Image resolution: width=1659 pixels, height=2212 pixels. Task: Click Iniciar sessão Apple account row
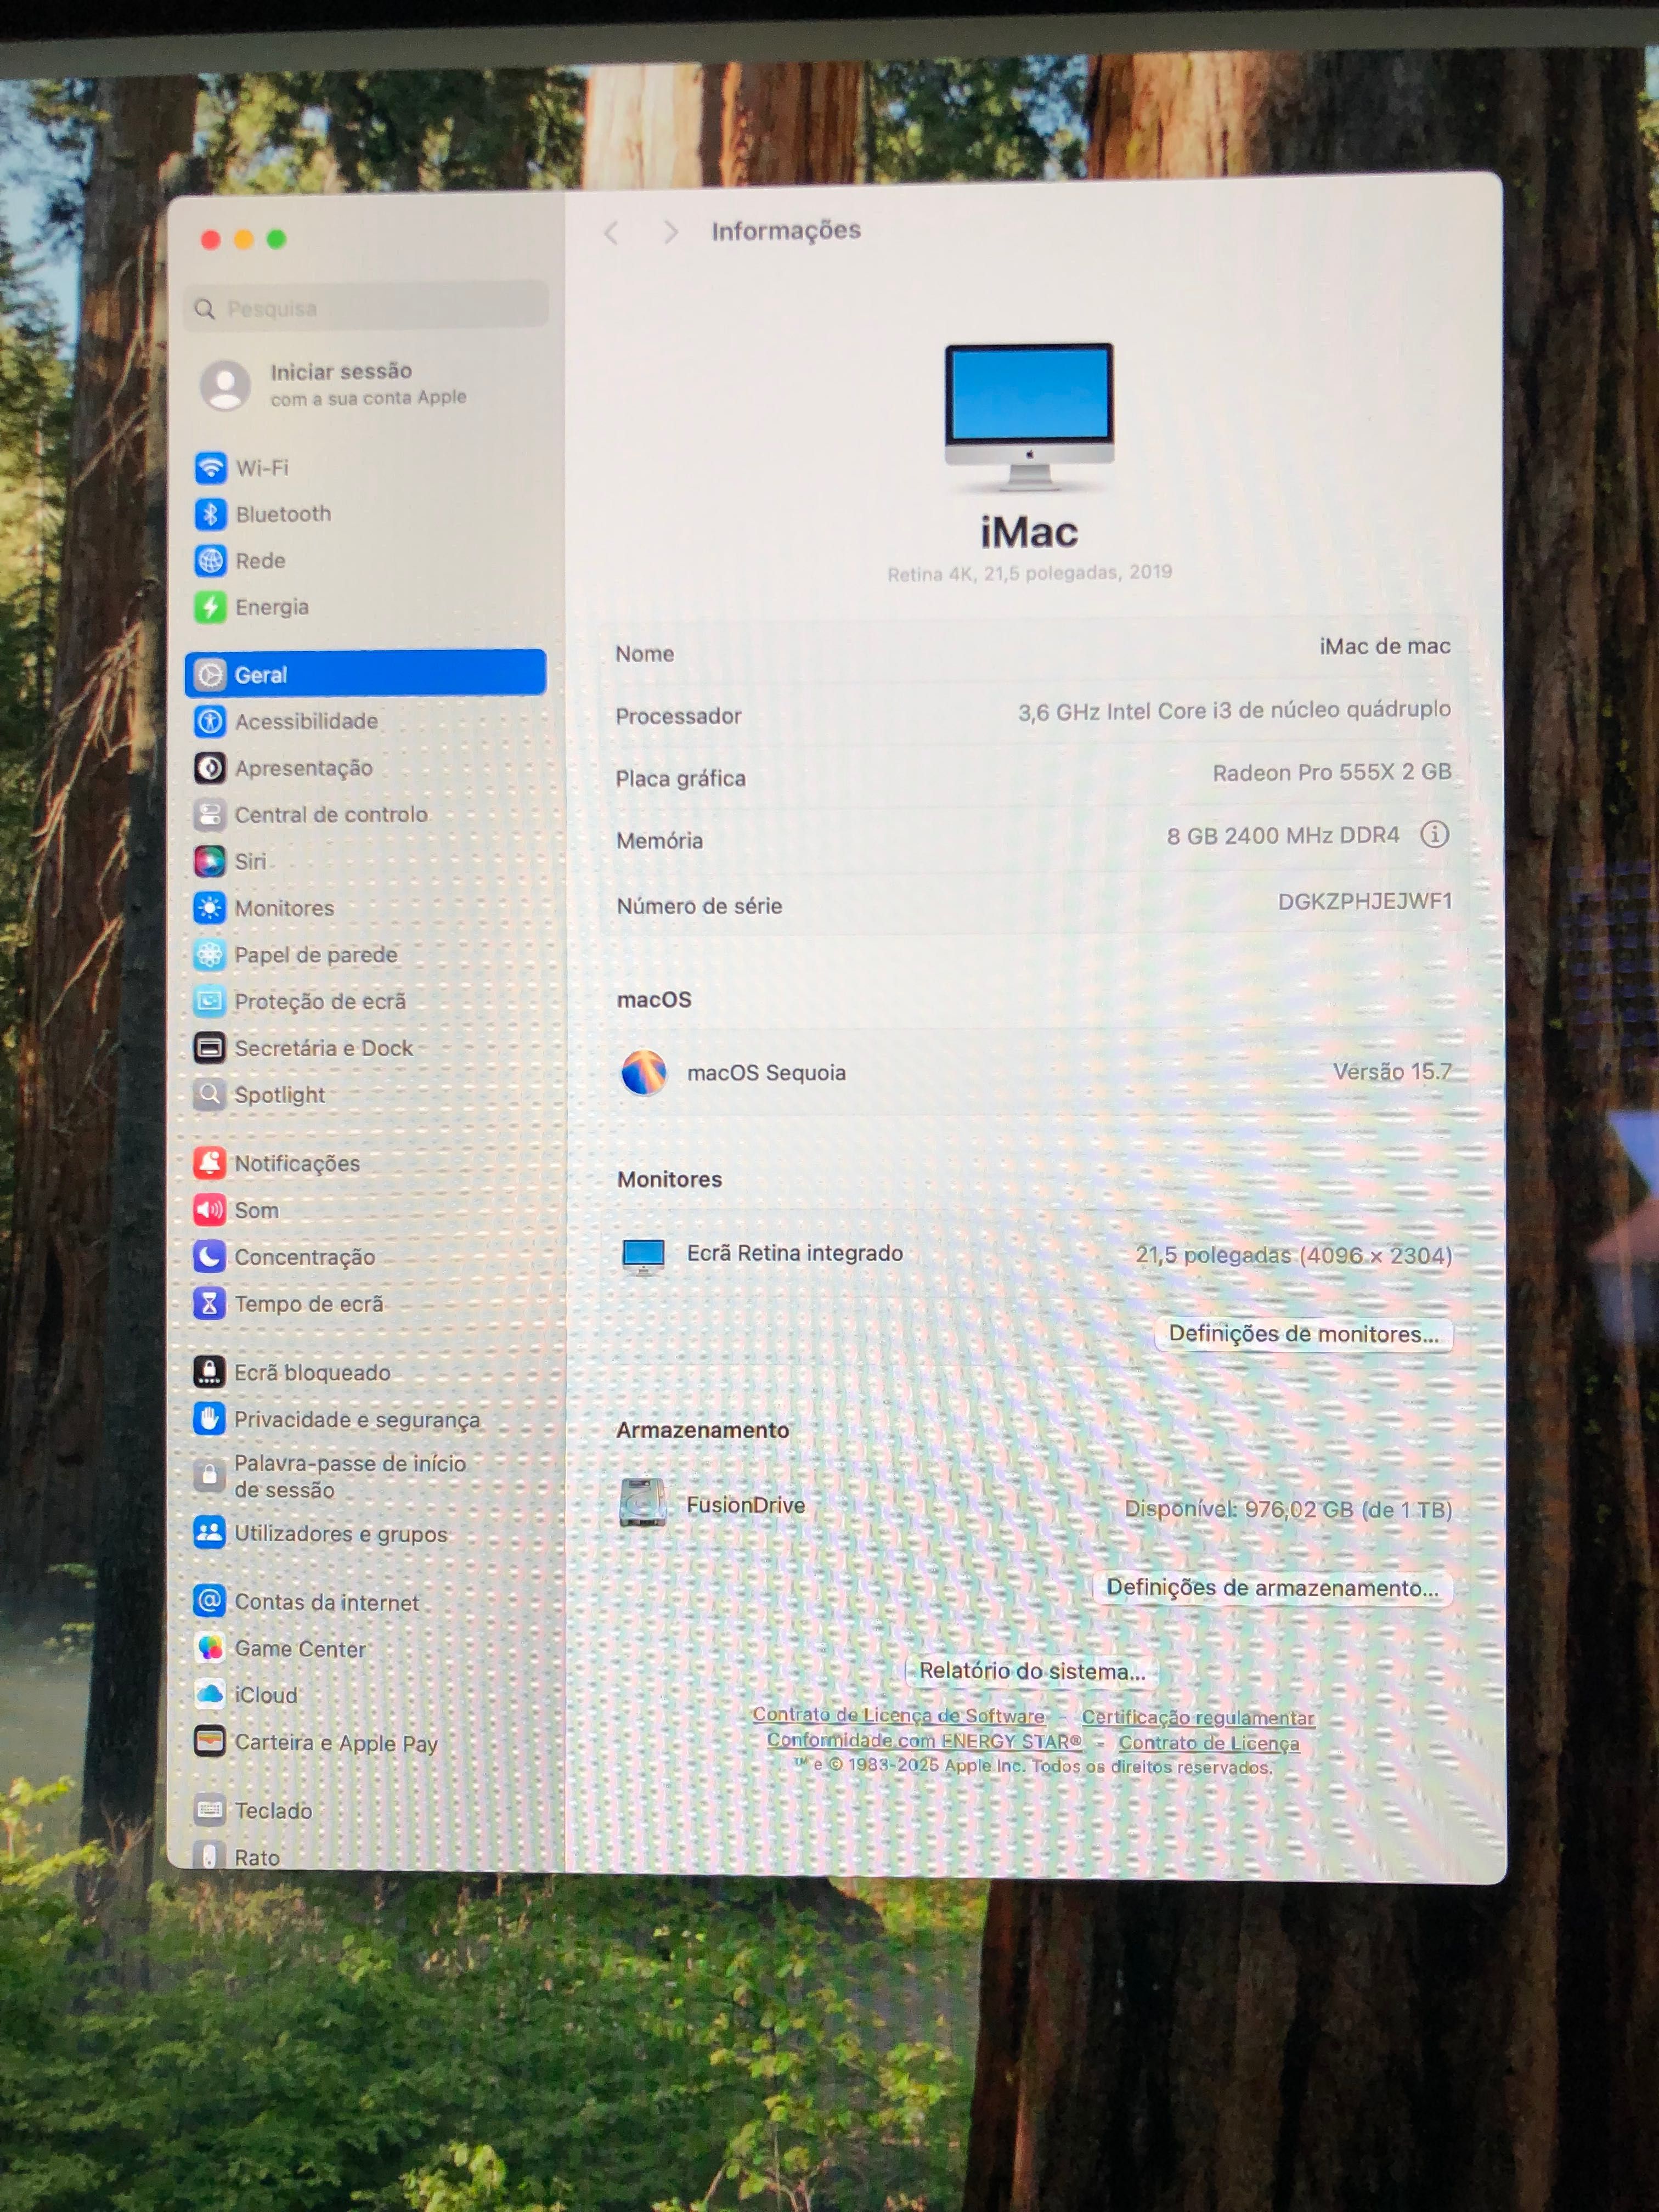coord(366,385)
